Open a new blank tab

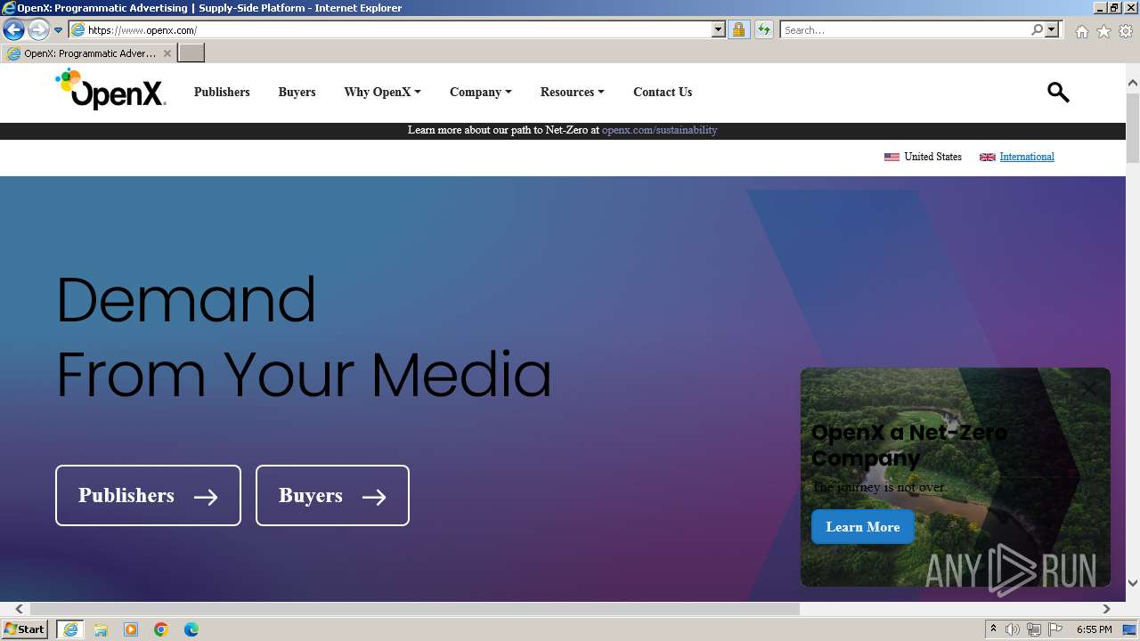[191, 53]
